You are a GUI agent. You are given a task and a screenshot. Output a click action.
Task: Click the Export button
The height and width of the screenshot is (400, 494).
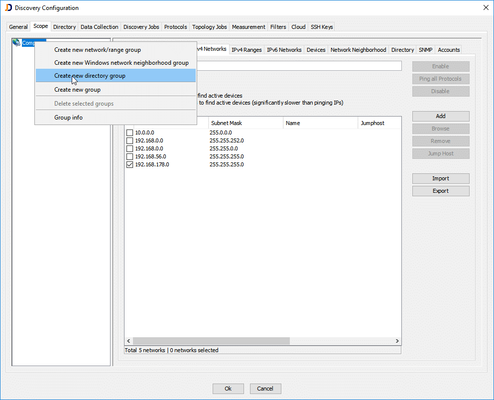(x=440, y=191)
